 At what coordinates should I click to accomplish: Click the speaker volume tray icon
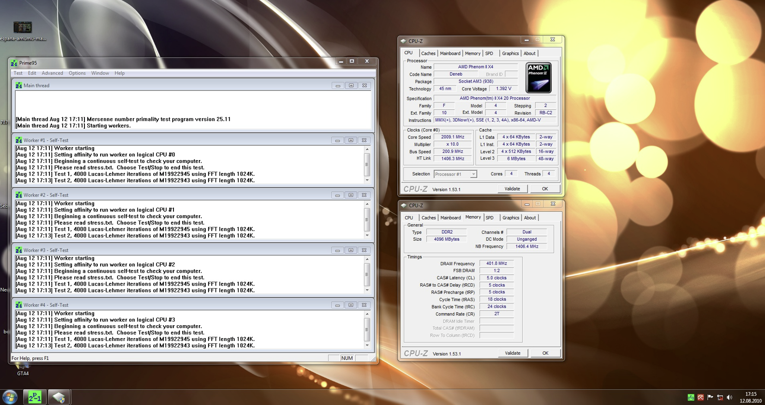pyautogui.click(x=729, y=397)
